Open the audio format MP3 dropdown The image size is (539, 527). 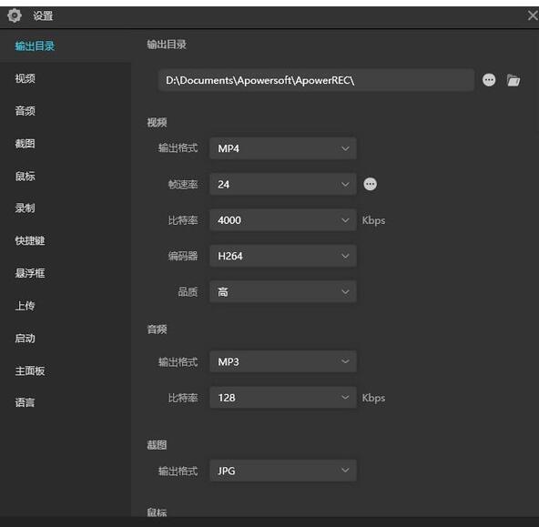pos(283,361)
